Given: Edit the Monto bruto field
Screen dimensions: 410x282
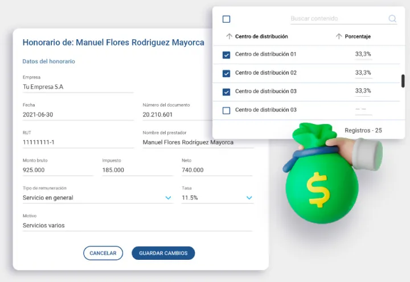Looking at the screenshot, I should [x=57, y=170].
